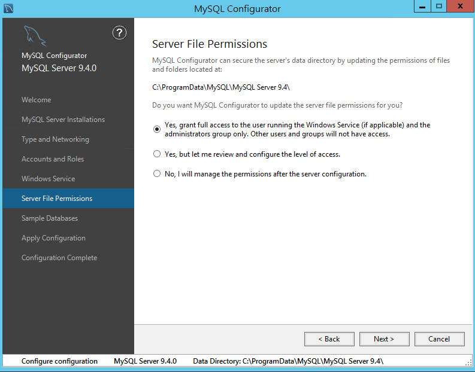Open Apply Configuration step

click(x=53, y=238)
